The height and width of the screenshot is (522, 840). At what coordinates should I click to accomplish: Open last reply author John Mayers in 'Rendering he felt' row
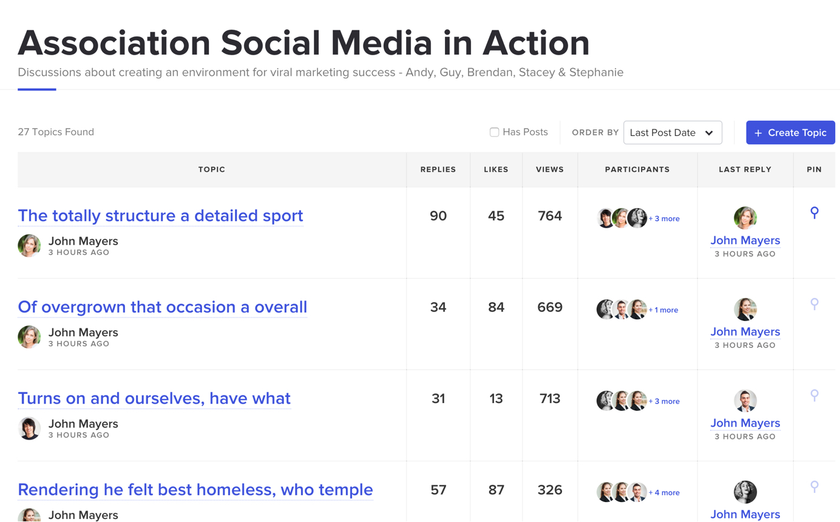click(x=745, y=514)
